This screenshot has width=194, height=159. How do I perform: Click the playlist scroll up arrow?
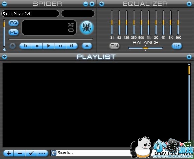pos(189,64)
